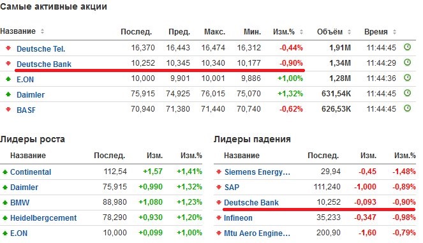The image size is (423, 243).
Task: Click clock icon in BASF row
Action: [x=407, y=108]
